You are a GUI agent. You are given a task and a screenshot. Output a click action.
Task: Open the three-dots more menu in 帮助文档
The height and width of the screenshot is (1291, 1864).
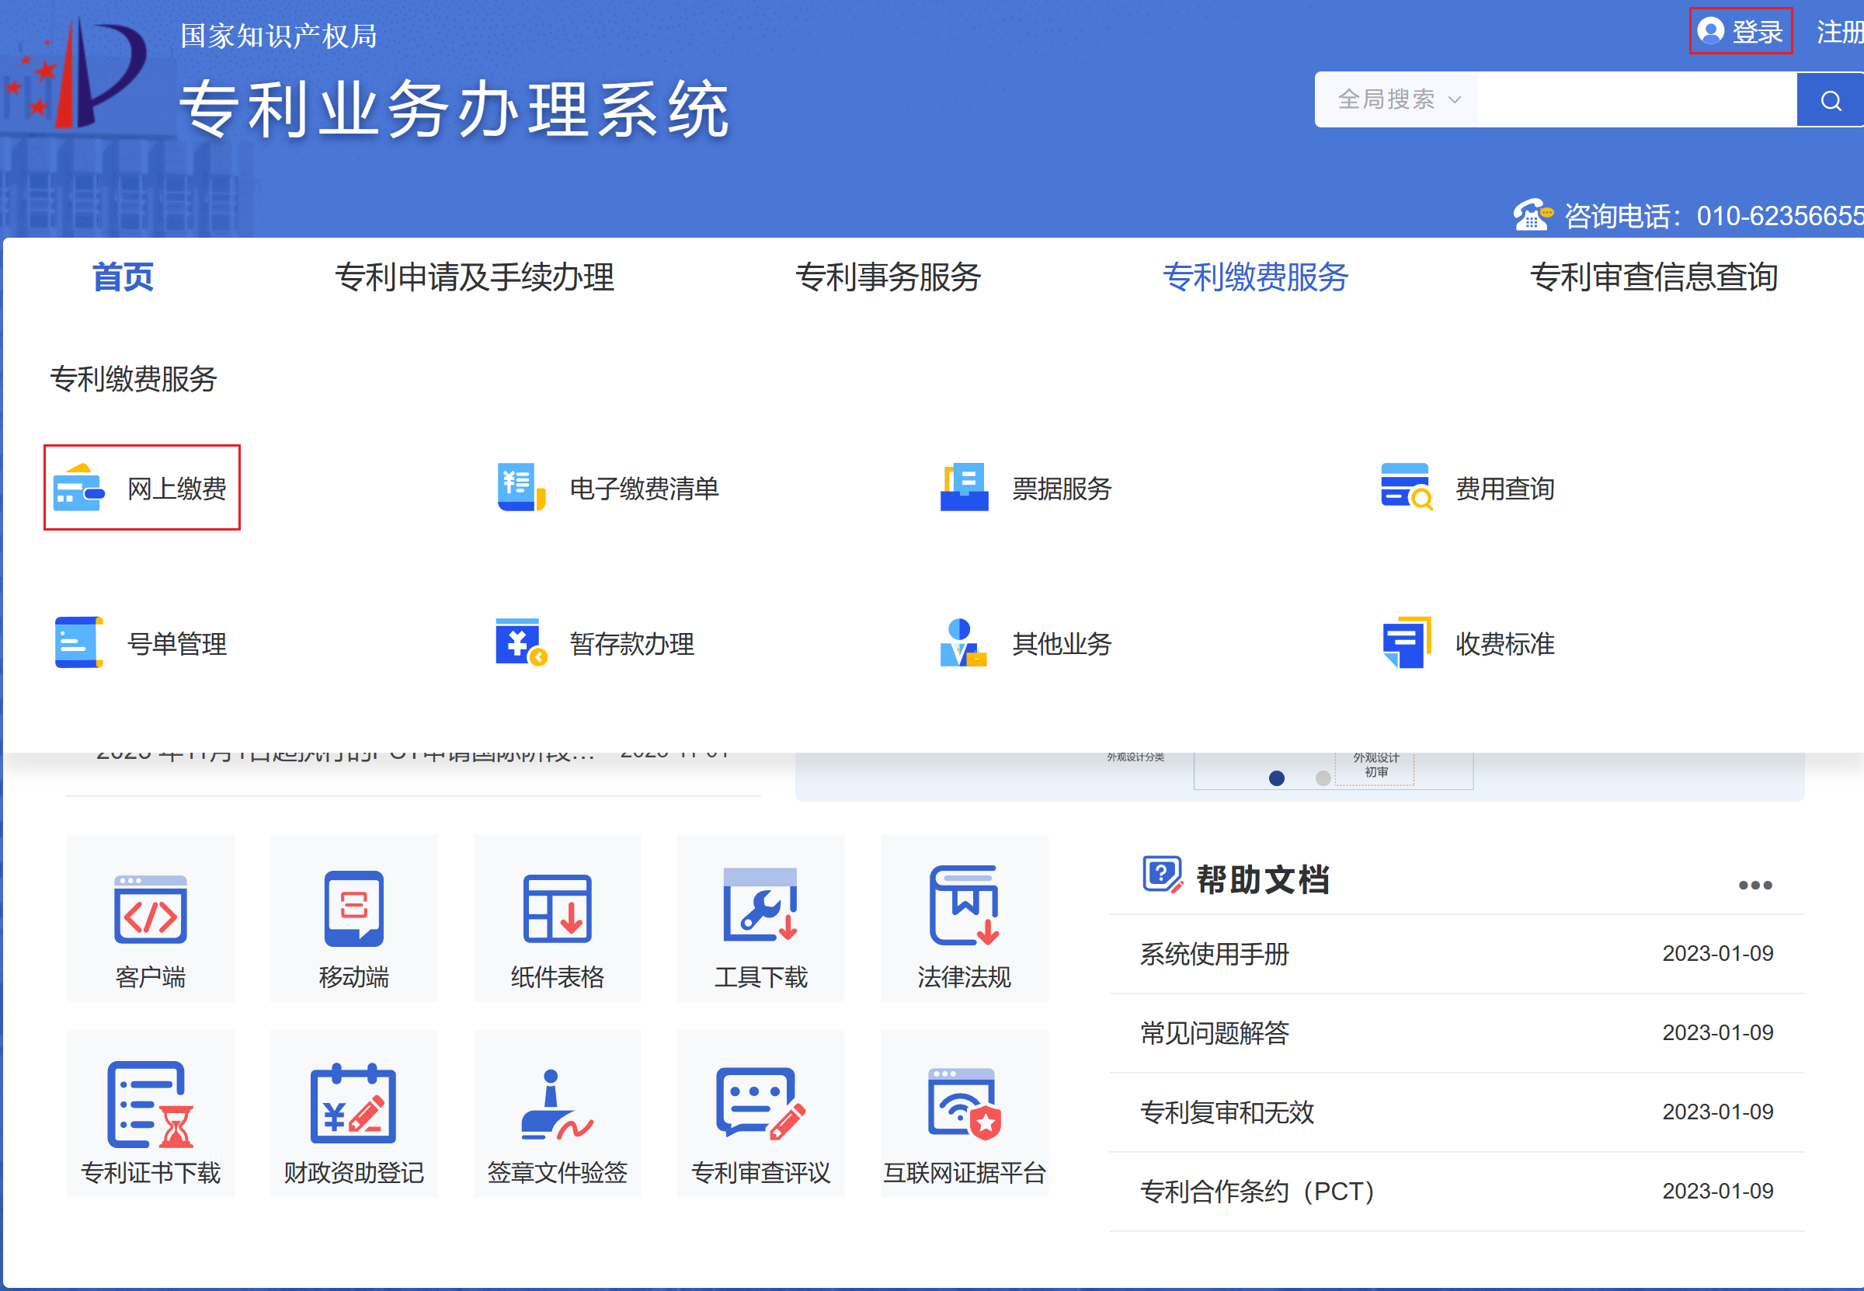pyautogui.click(x=1754, y=886)
